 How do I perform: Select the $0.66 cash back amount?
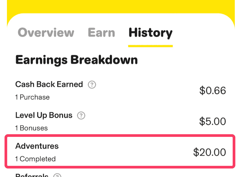click(212, 91)
